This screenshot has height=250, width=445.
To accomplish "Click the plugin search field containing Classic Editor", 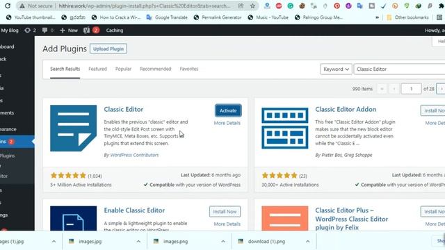I will [x=399, y=69].
